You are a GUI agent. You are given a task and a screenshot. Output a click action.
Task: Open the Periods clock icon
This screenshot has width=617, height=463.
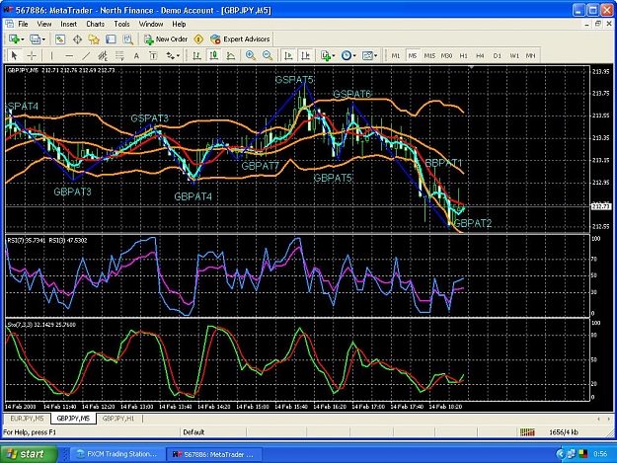pos(346,56)
